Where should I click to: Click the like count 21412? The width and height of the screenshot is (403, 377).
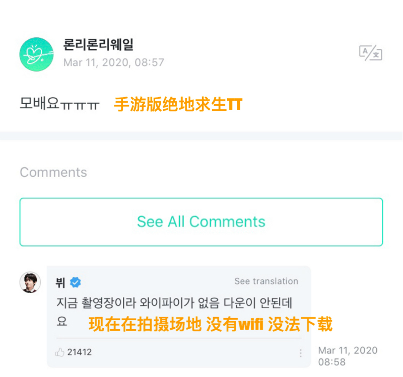tap(80, 352)
